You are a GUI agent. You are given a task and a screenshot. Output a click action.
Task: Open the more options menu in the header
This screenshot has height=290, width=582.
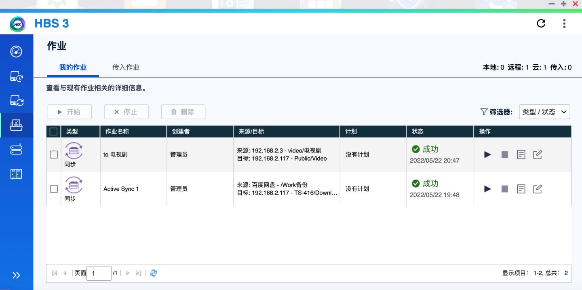(x=564, y=23)
